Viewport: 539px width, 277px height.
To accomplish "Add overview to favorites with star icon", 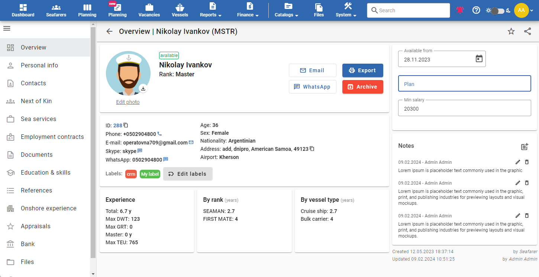I will pos(511,32).
